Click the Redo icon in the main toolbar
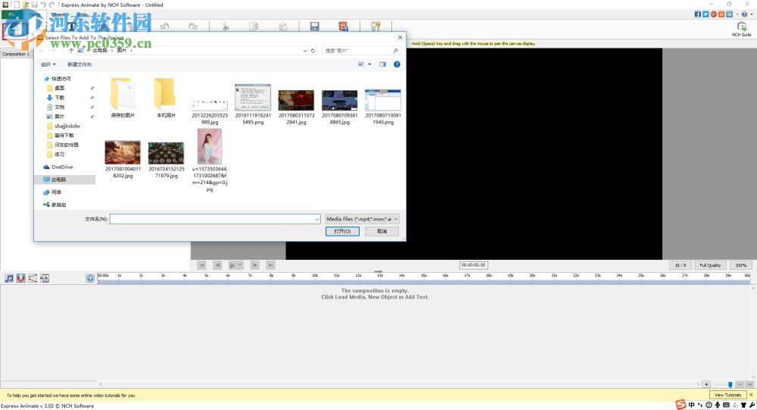Viewport: 757px width, 410px height. click(x=193, y=26)
